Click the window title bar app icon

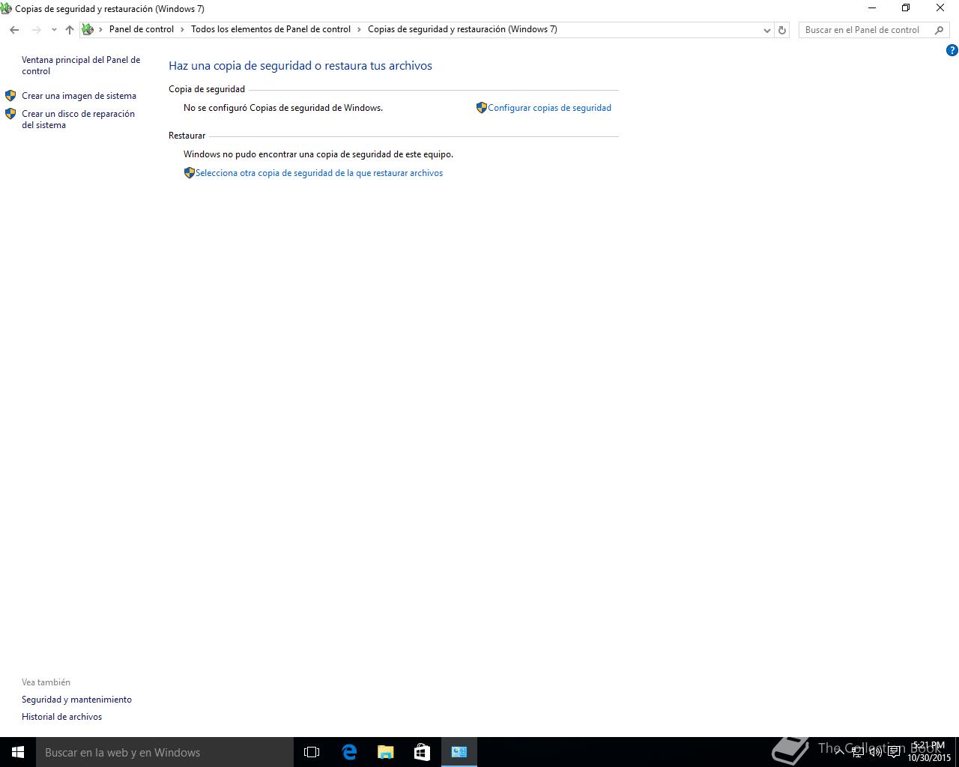pyautogui.click(x=6, y=8)
